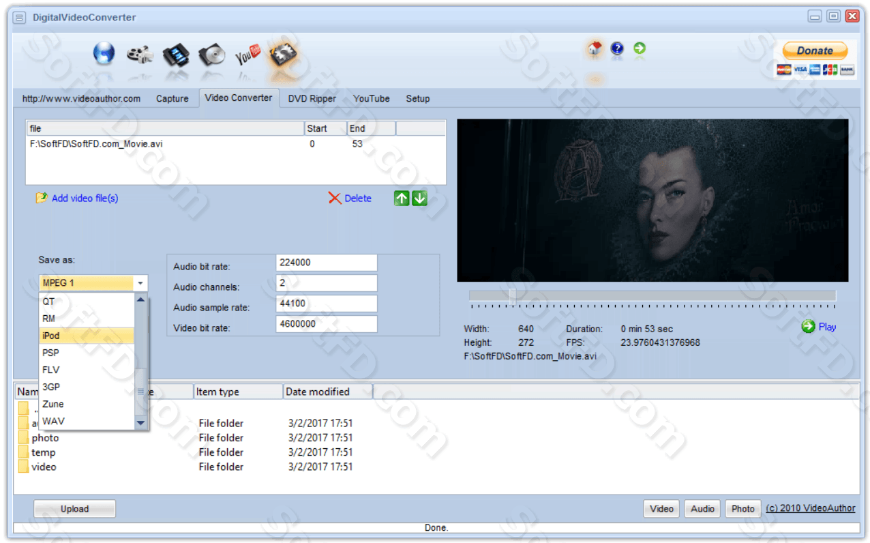Sort by the Date modified column header
This screenshot has width=870, height=543.
[328, 392]
